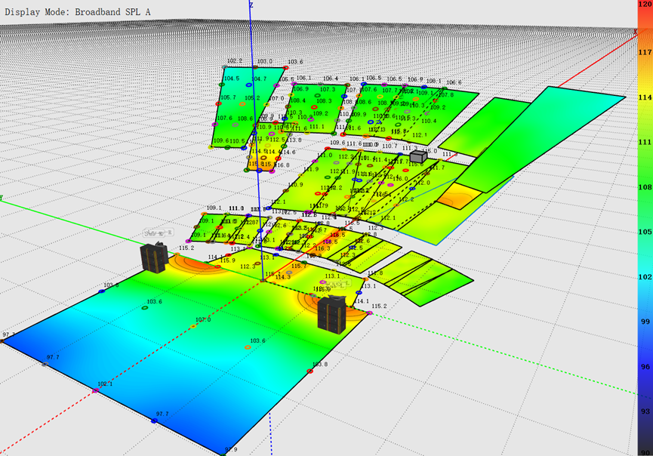
Task: Click the 115.9 SPL value label
Action: coord(227,260)
